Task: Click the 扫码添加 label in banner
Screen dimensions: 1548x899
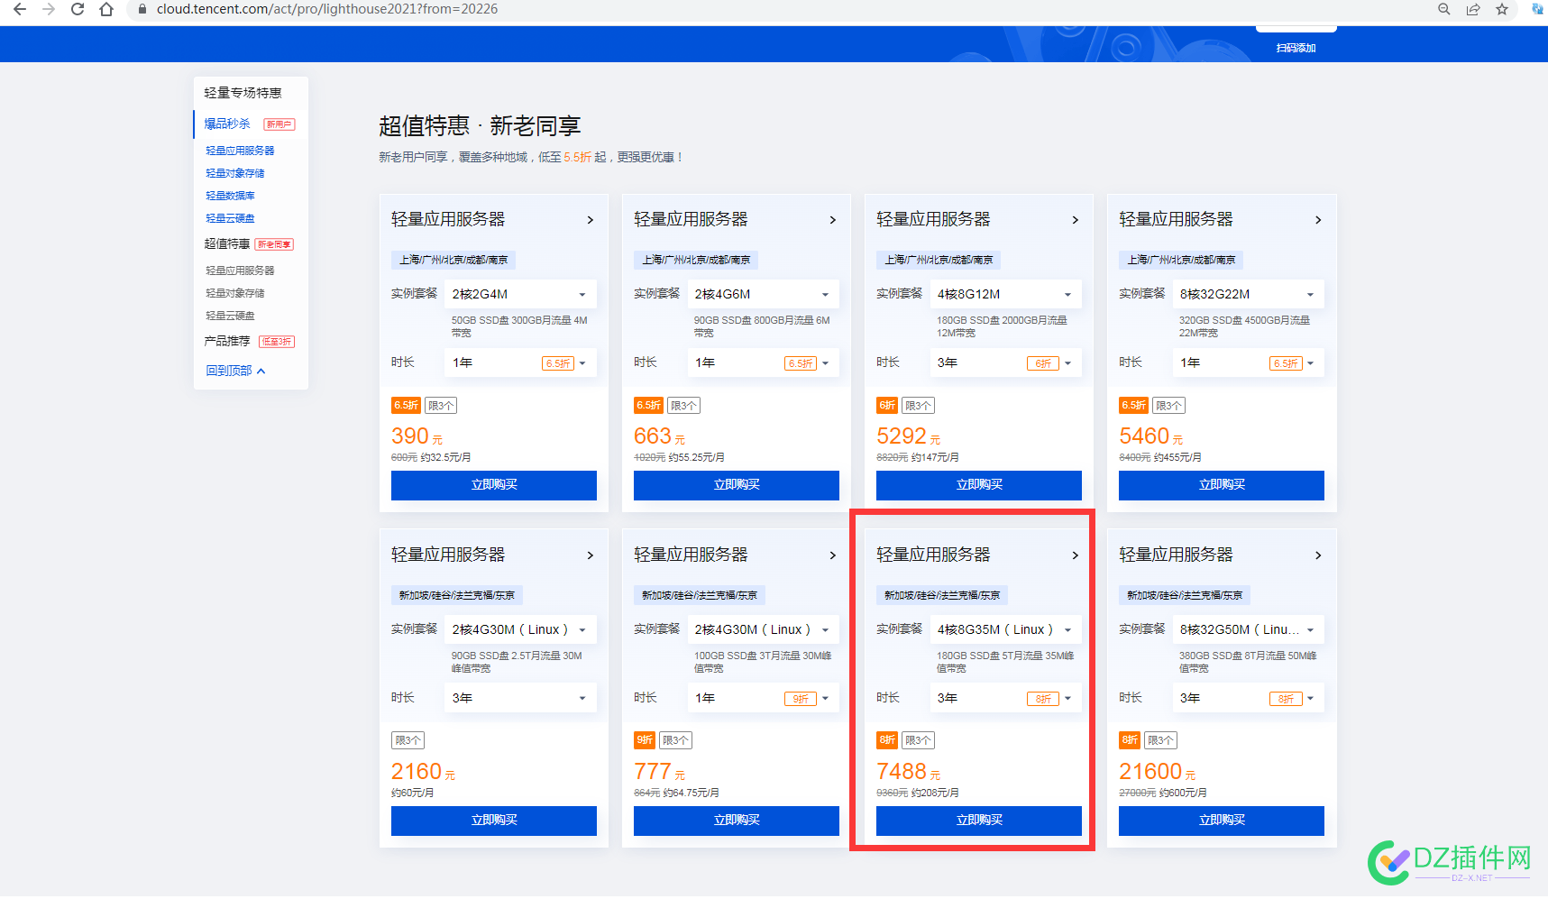Action: coord(1296,48)
